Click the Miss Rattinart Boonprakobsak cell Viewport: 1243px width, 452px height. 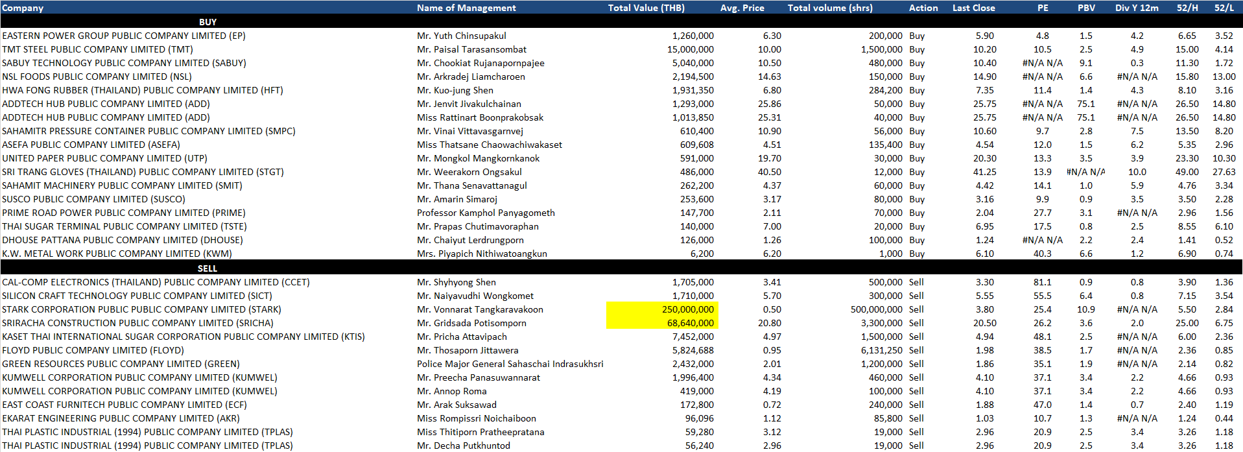pos(480,117)
